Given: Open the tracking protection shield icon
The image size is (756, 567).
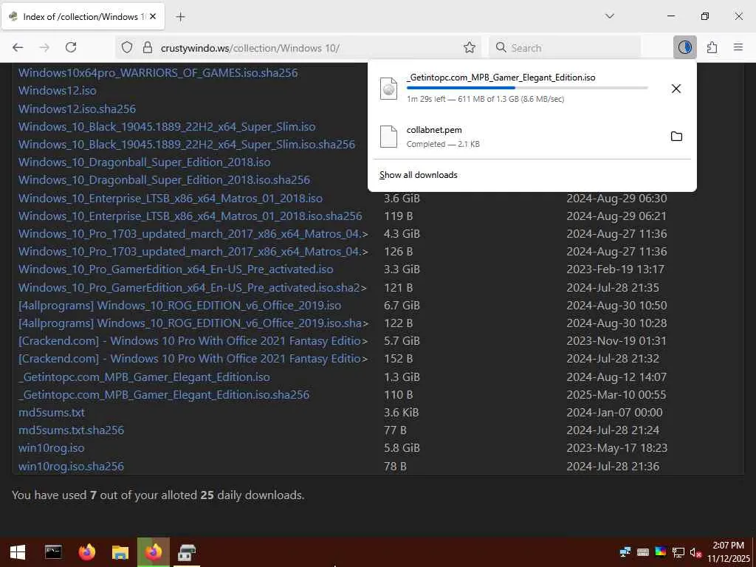Looking at the screenshot, I should tap(127, 47).
